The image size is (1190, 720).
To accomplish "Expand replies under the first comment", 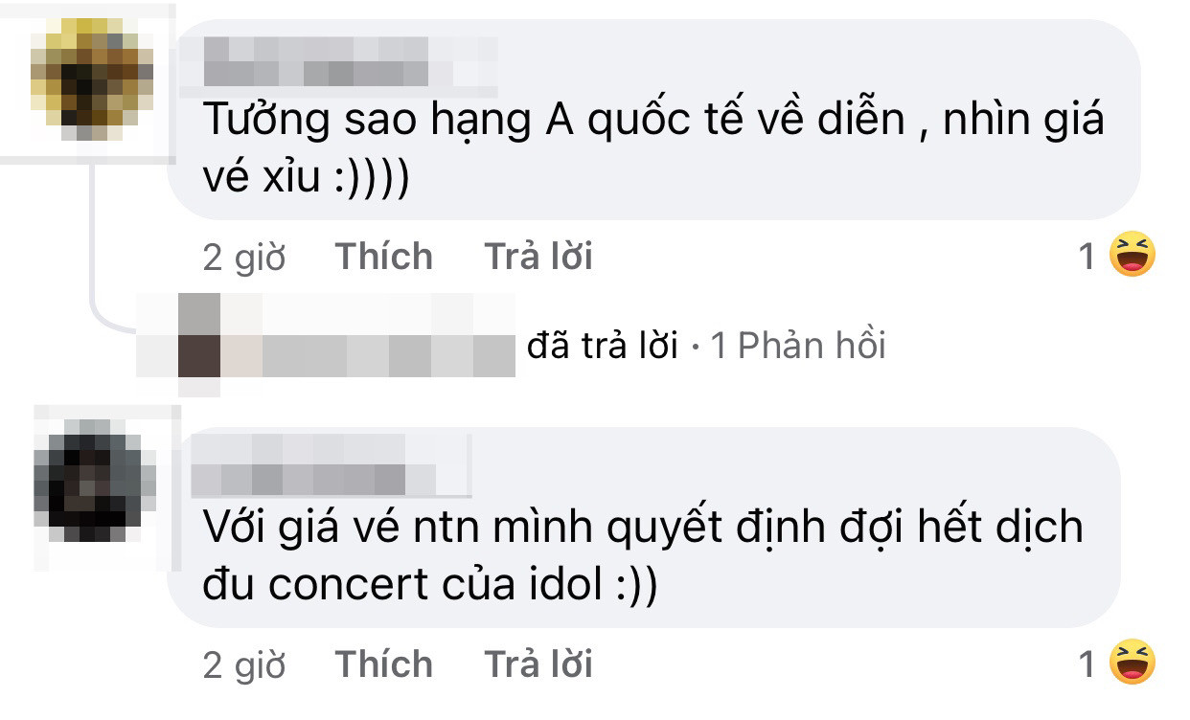I will [x=801, y=345].
